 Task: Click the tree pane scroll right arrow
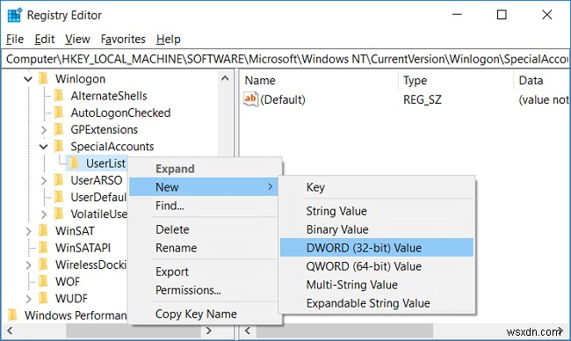[209, 330]
